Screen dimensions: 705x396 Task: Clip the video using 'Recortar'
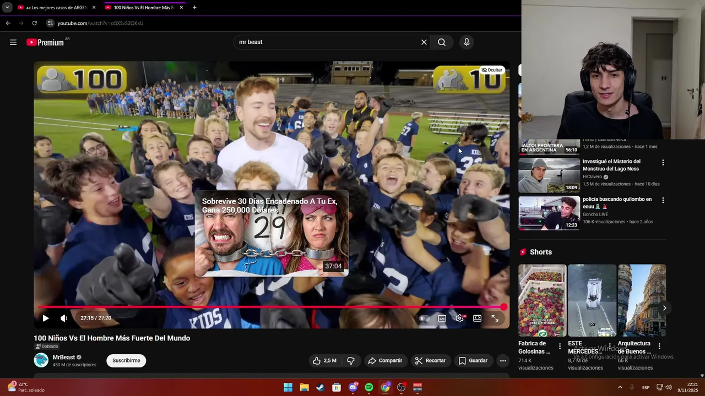(430, 360)
